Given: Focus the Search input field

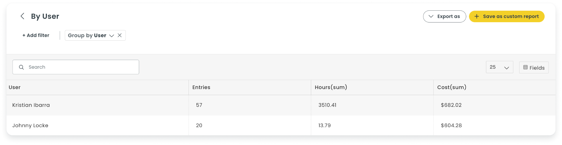Looking at the screenshot, I should pyautogui.click(x=76, y=67).
